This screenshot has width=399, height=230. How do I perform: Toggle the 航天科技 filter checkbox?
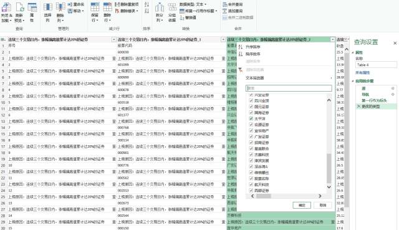251,184
